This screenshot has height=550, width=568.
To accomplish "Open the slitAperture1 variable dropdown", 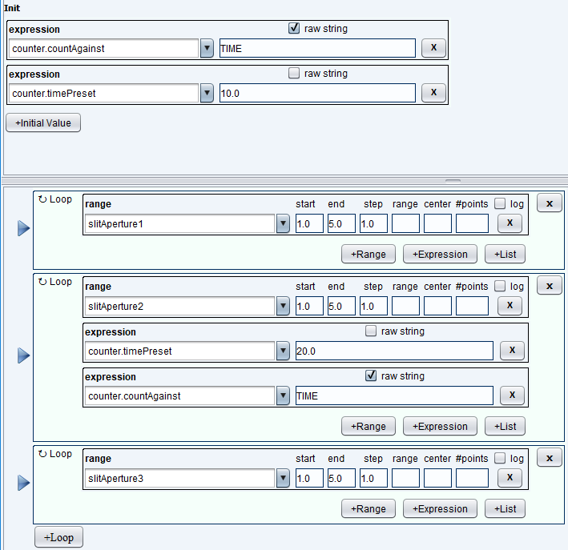I will point(283,223).
